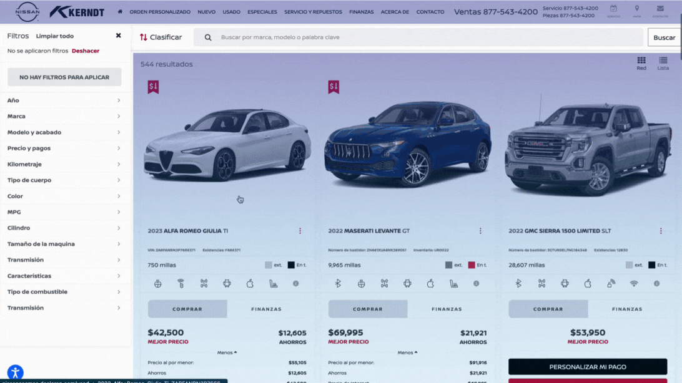Open the Especiales menu
The image size is (682, 383).
tap(262, 12)
